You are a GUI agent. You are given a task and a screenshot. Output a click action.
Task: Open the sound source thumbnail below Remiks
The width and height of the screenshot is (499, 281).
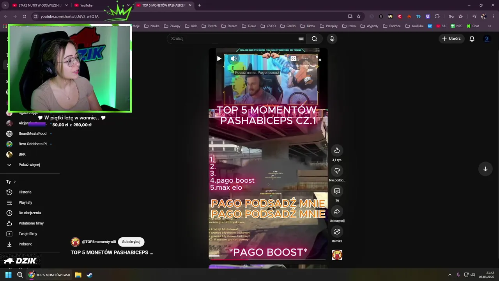click(337, 255)
